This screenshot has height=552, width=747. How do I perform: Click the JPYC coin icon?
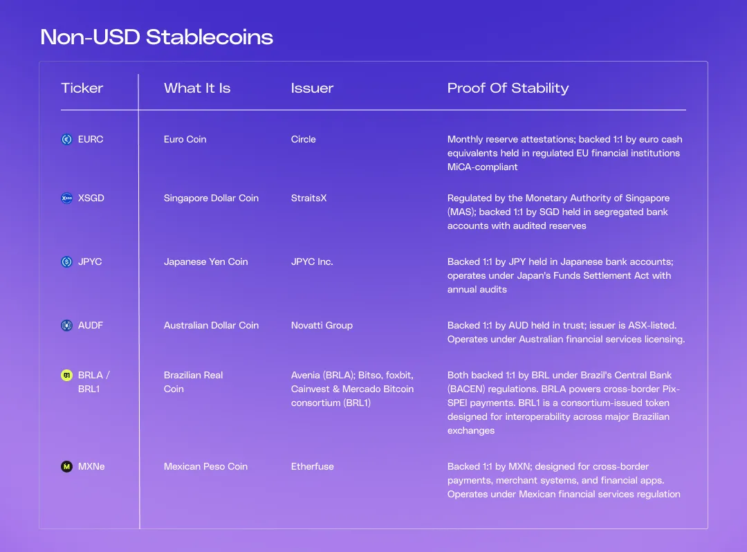[66, 261]
